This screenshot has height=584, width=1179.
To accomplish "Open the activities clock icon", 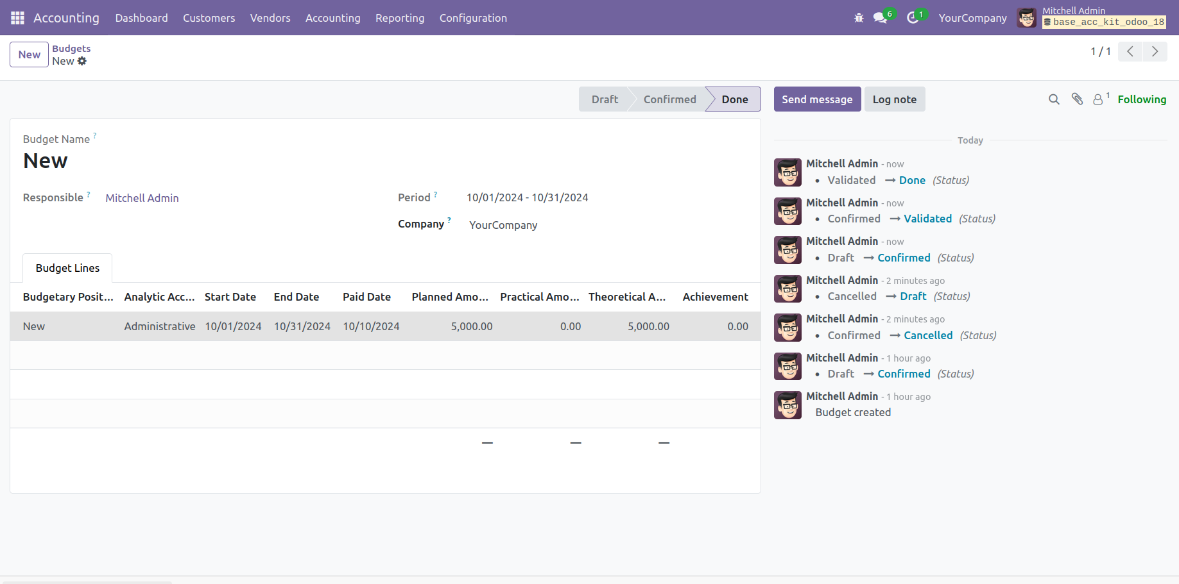I will pos(913,18).
